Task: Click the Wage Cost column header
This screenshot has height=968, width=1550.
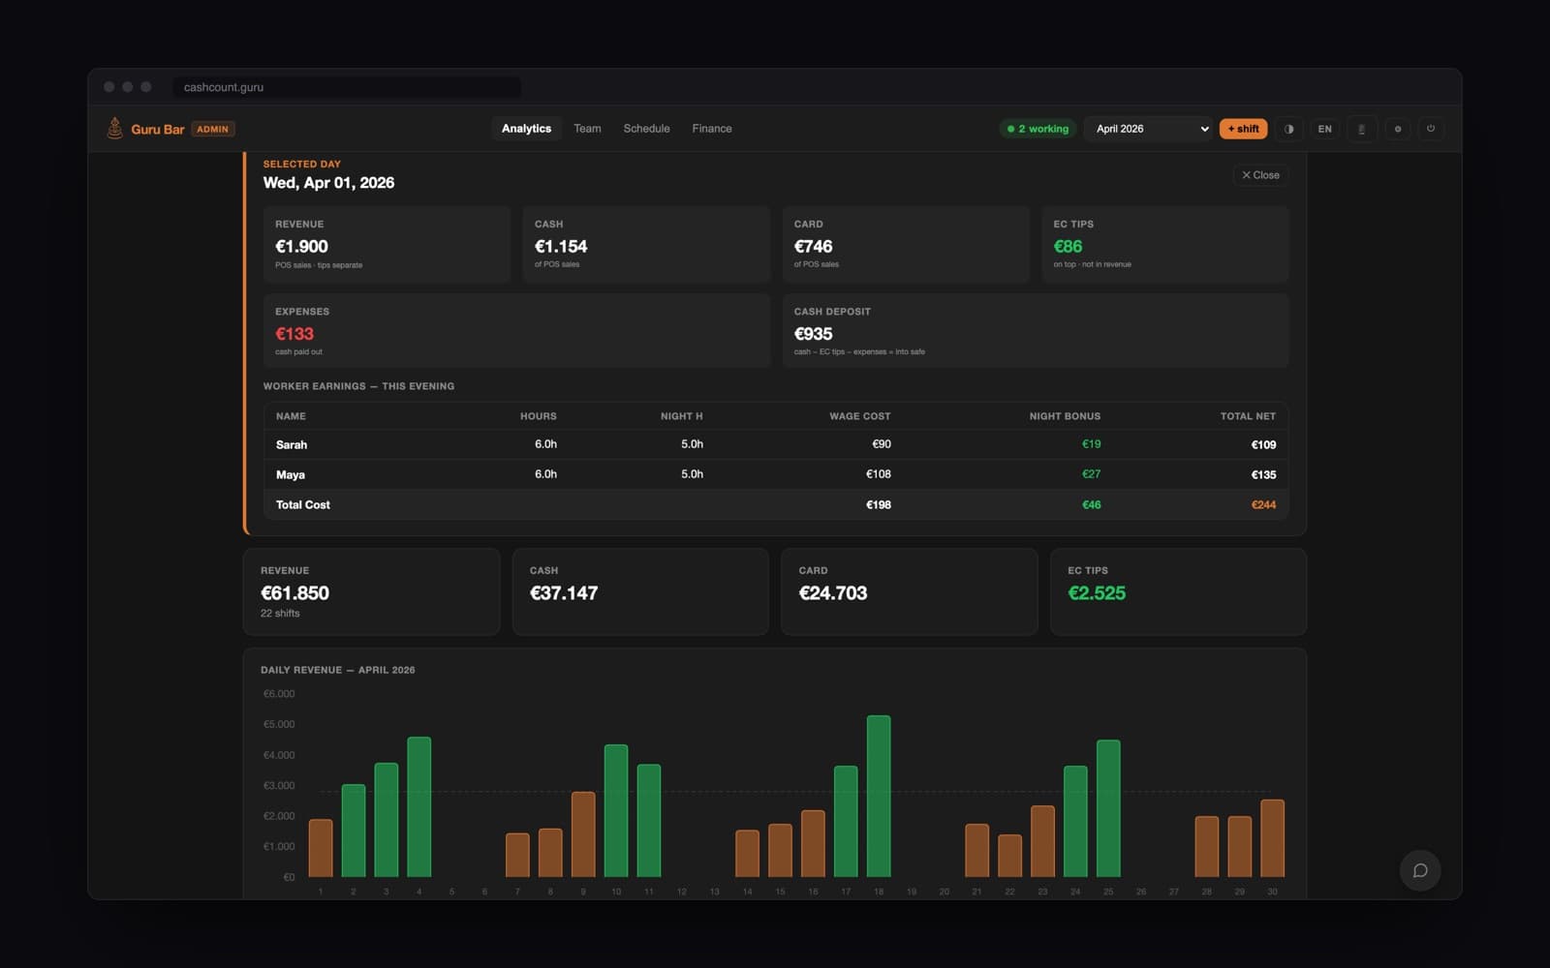Action: tap(859, 416)
